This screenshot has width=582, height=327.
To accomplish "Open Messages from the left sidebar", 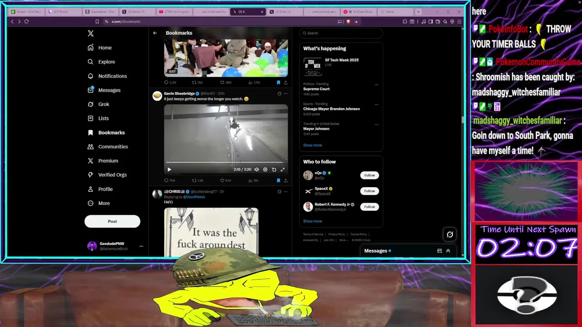I will 104,90.
